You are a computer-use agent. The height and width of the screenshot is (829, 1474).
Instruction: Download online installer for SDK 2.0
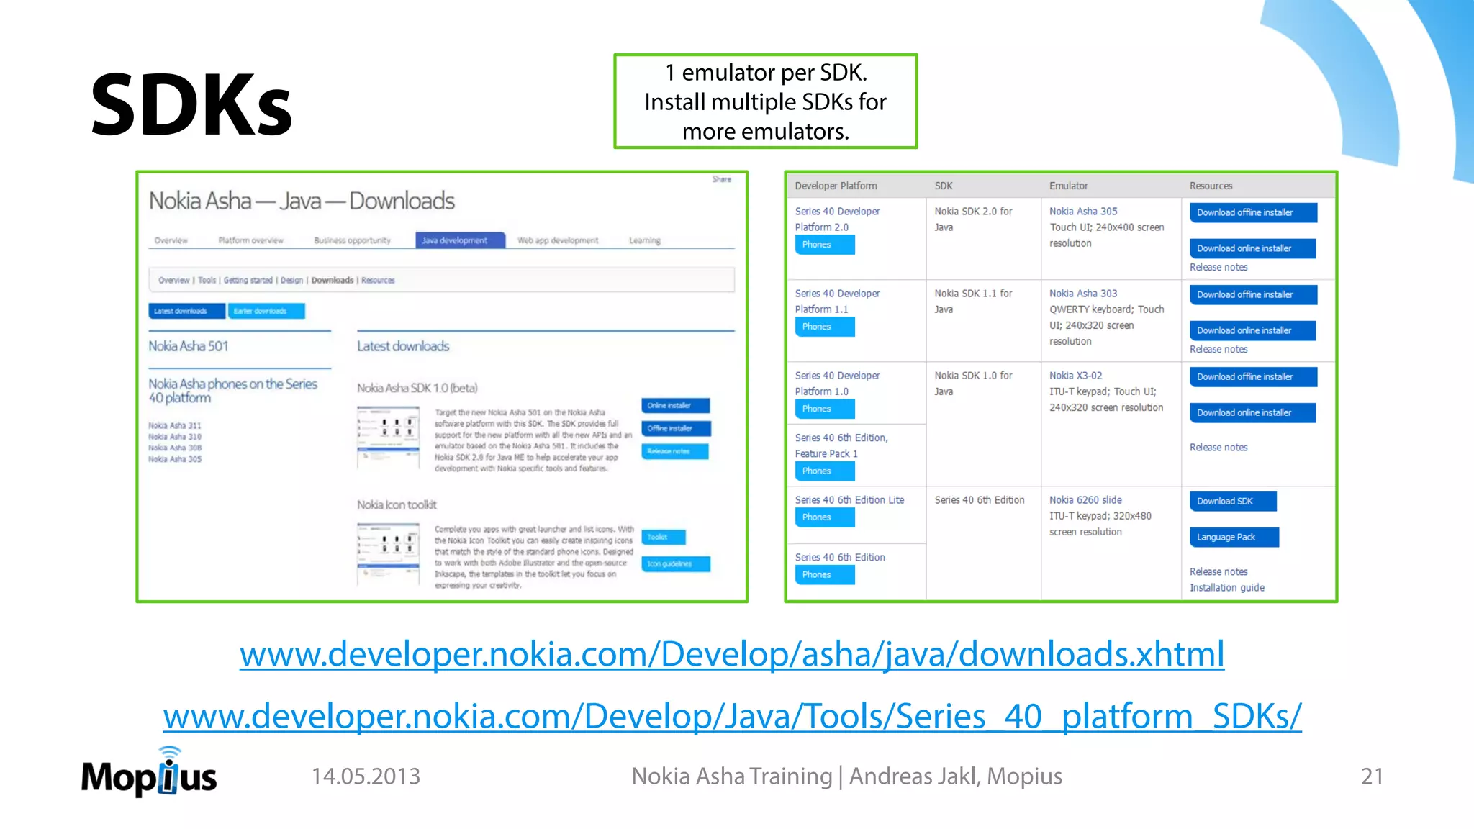pyautogui.click(x=1252, y=248)
